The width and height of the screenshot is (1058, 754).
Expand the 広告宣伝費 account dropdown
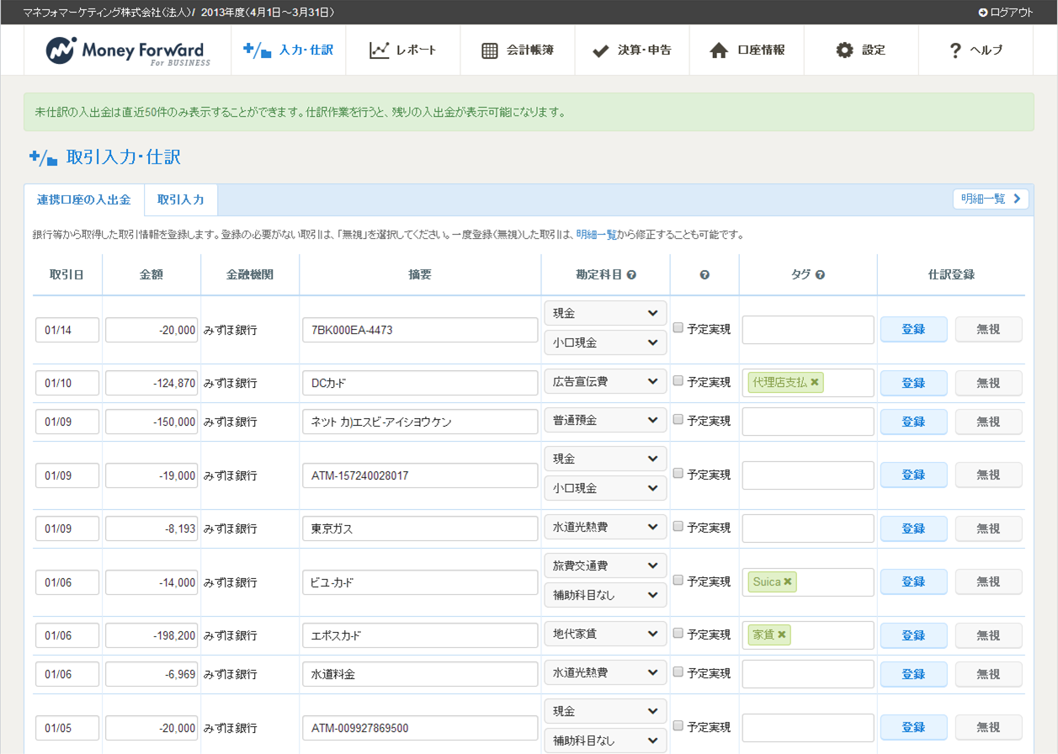tap(605, 382)
